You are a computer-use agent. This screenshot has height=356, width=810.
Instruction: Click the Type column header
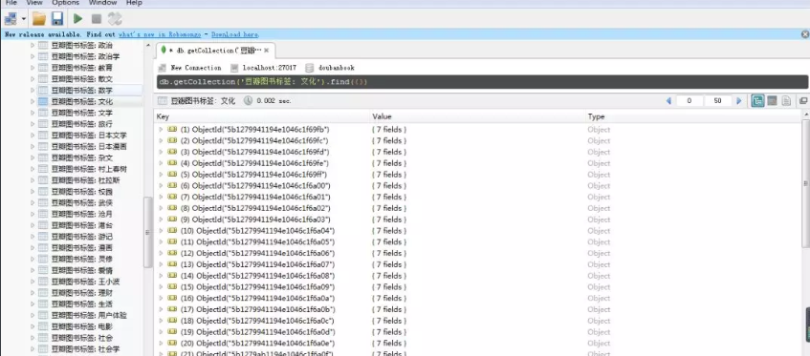click(694, 117)
